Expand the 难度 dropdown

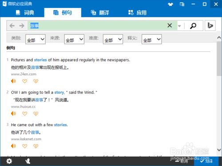tap(113, 39)
